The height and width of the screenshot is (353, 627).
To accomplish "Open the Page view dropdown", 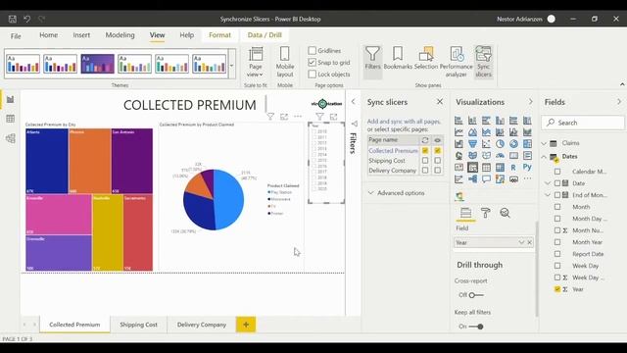I will 255,62.
